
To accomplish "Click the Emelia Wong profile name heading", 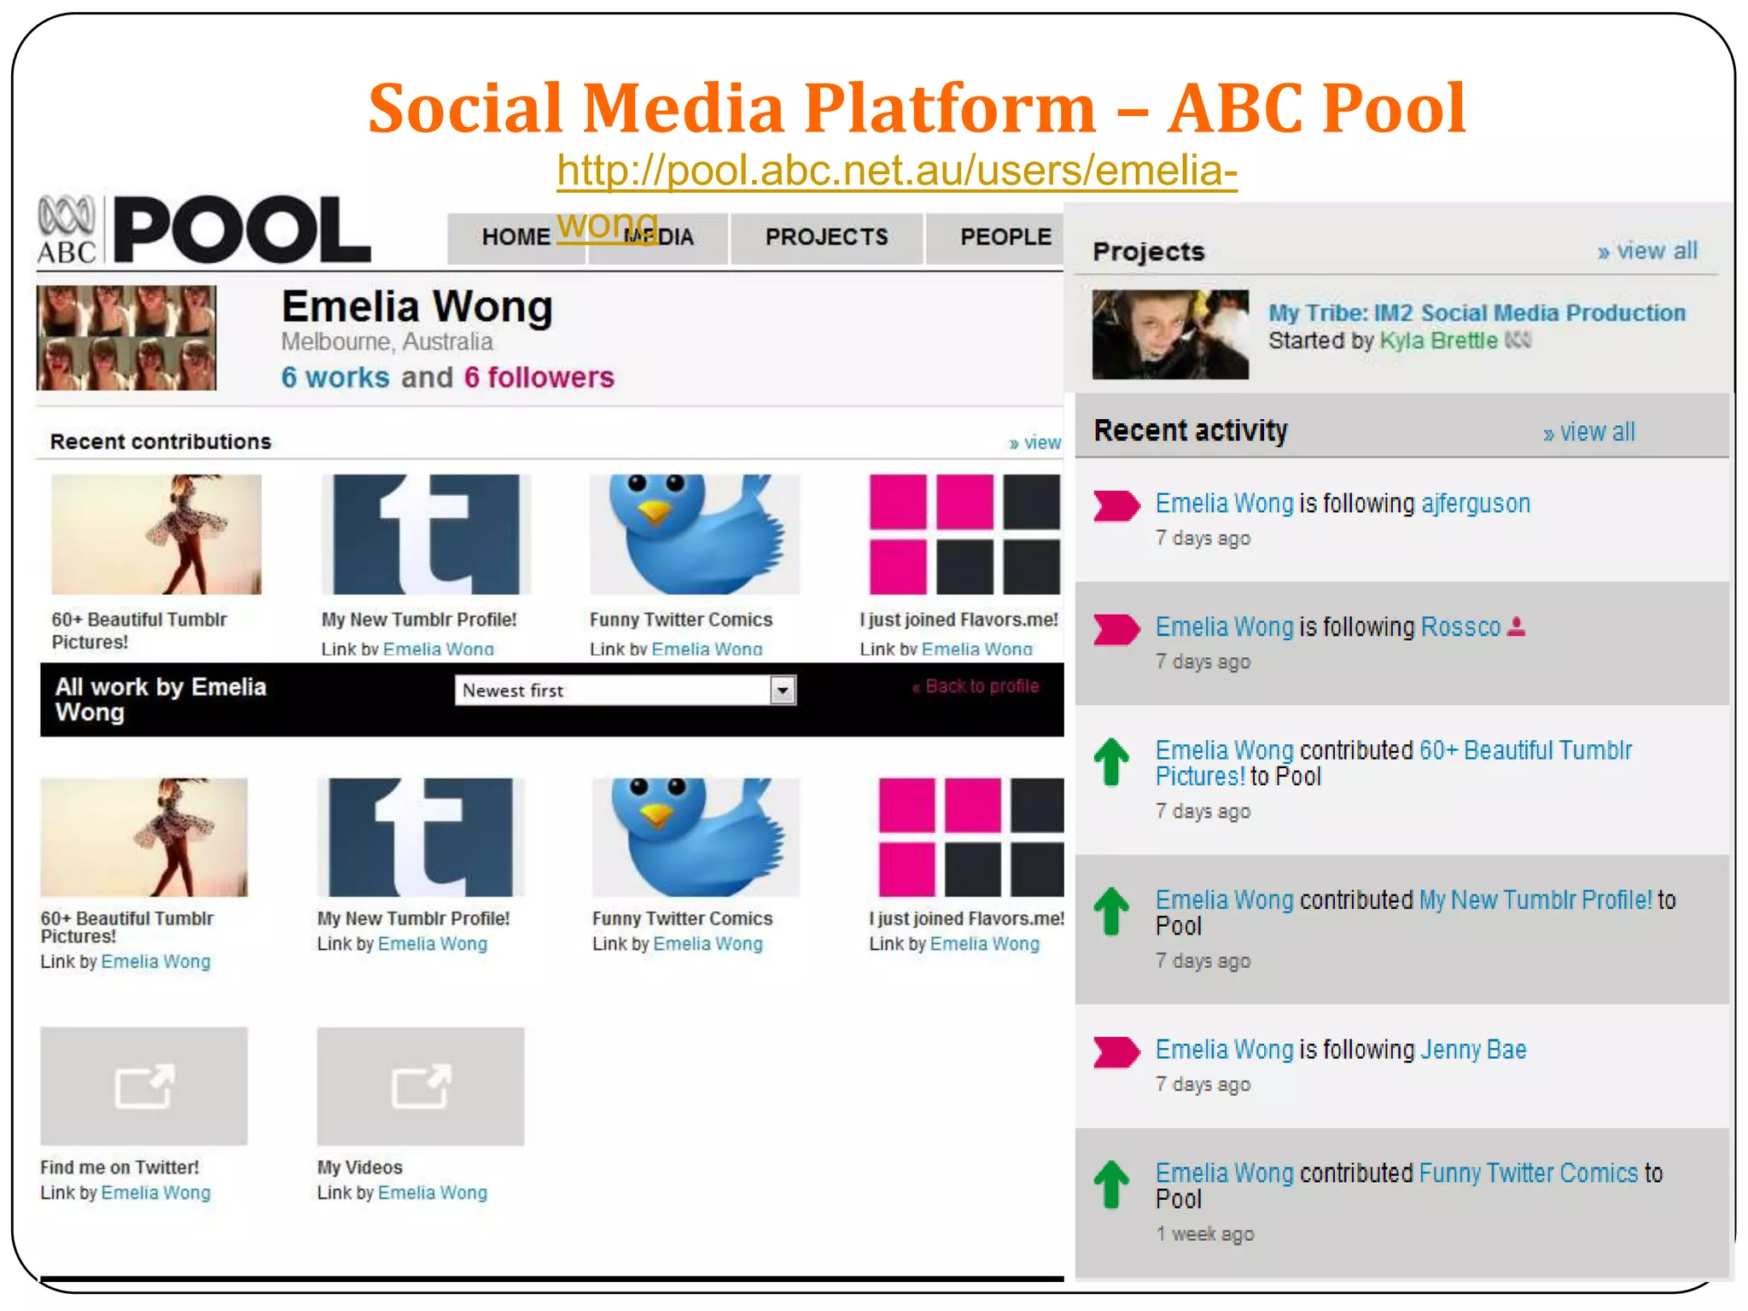I will tap(417, 306).
